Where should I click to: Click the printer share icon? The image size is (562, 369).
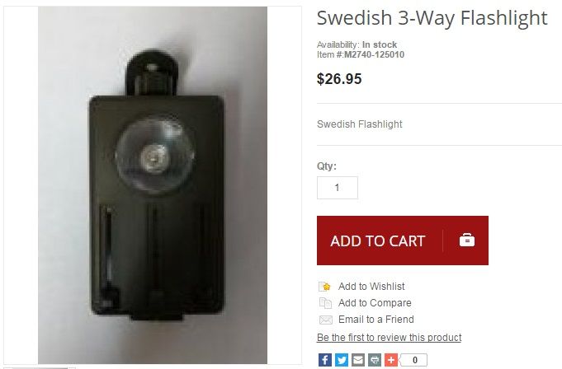click(x=375, y=360)
